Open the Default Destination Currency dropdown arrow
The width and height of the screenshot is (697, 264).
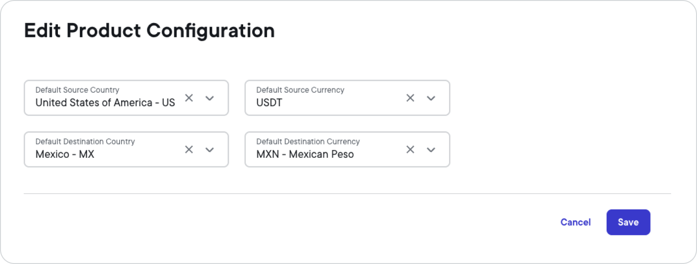(x=431, y=150)
